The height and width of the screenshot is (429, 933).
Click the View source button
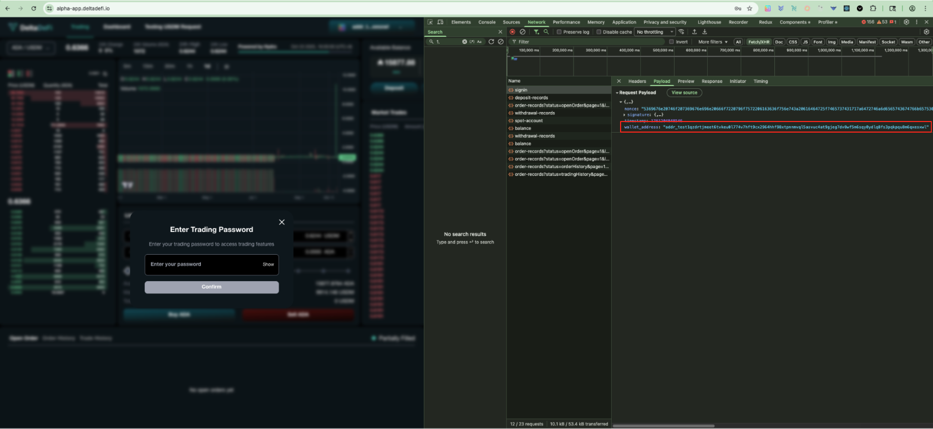point(684,92)
